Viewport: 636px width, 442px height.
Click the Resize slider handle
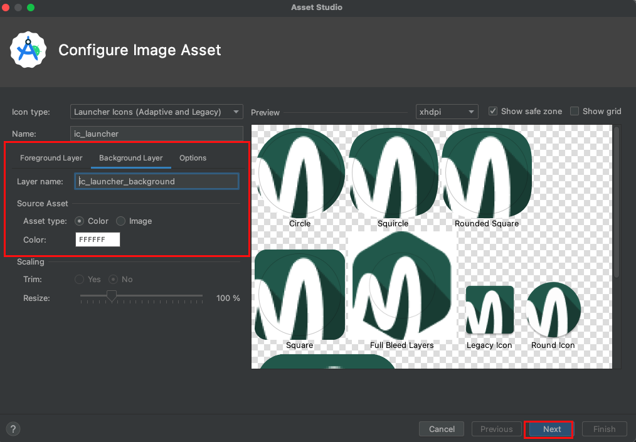[112, 297]
